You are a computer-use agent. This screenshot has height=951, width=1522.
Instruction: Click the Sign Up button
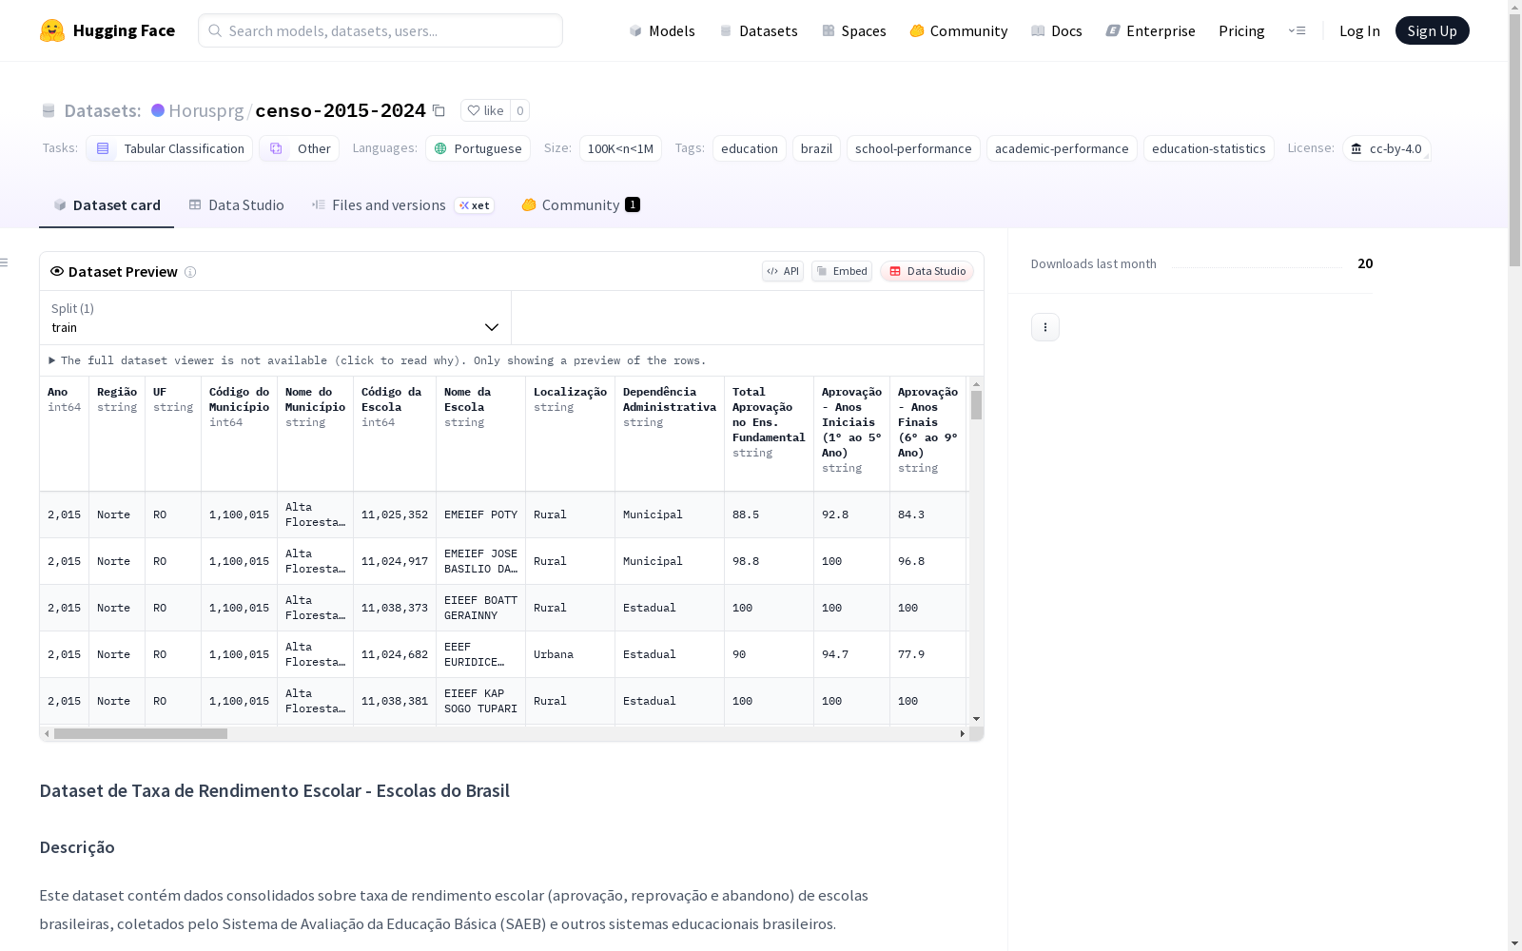coord(1432,30)
